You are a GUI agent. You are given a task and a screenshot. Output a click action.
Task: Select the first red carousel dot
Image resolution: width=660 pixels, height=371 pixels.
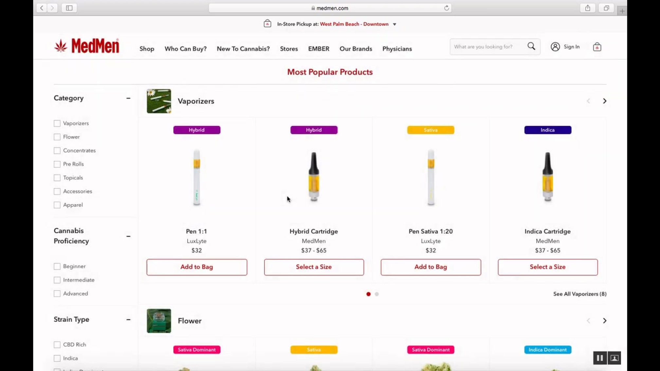368,294
